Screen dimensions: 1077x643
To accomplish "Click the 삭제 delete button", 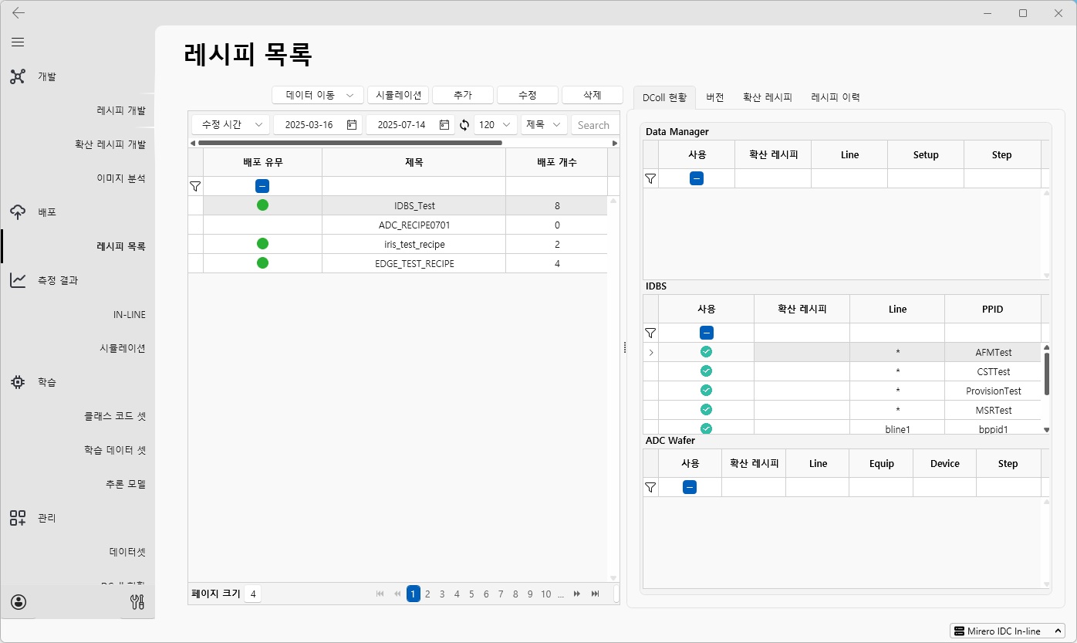I will tap(592, 94).
